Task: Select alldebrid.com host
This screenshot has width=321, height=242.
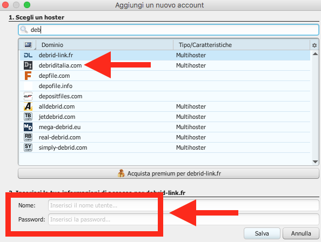Action: 165,106
